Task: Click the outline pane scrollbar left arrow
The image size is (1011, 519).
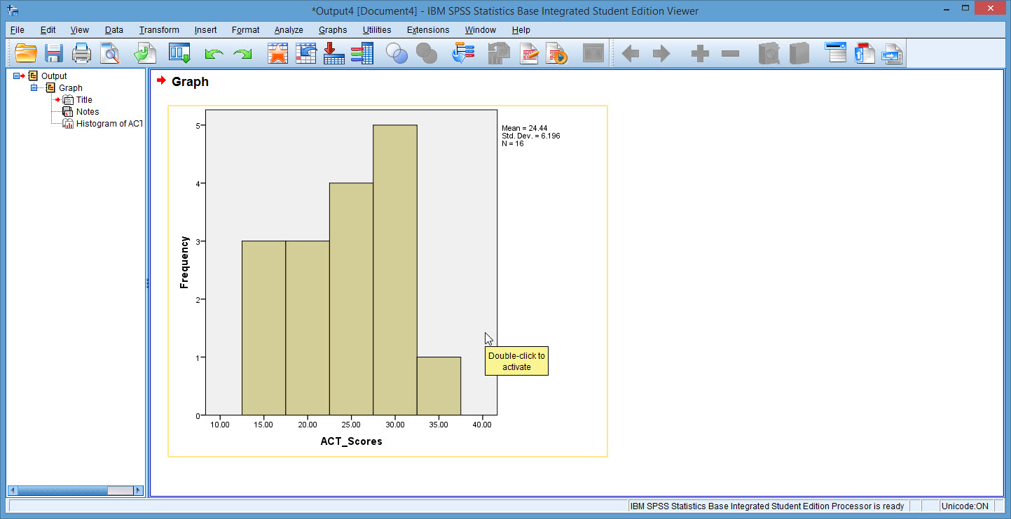Action: tap(13, 490)
